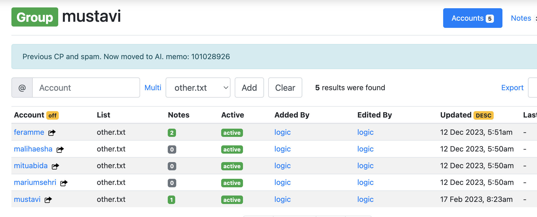Sort by the Added By column header
Viewport: 537px width, 217px height.
click(292, 115)
